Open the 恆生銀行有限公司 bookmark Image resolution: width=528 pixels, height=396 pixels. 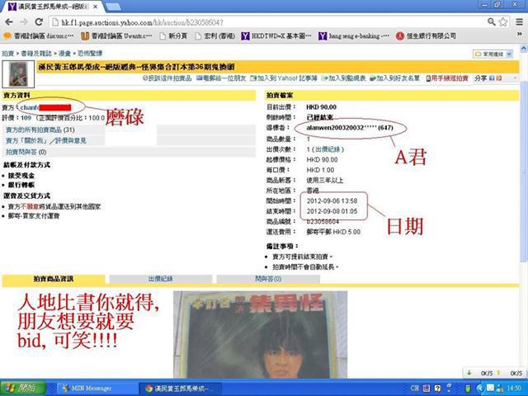[x=427, y=35]
